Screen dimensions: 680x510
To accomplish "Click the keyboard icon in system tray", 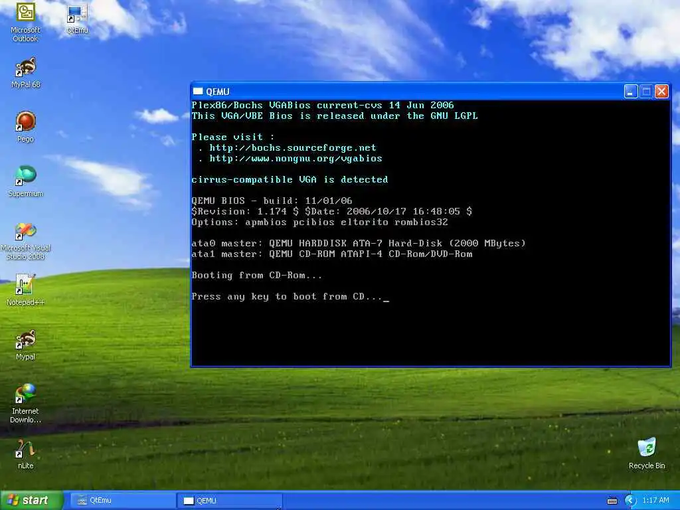I will point(612,501).
